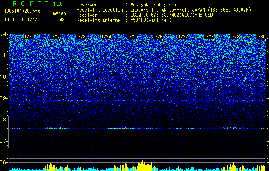
Task: Click the 1721 time marker
Action: coord(30,37)
